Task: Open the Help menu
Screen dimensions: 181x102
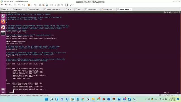Action: pos(24,5)
